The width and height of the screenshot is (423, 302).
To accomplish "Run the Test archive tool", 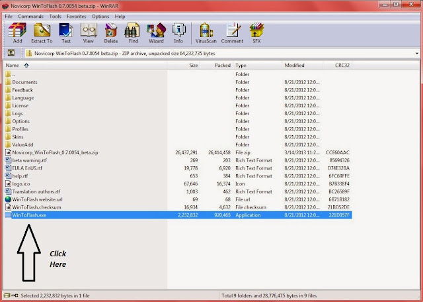I will pyautogui.click(x=66, y=33).
